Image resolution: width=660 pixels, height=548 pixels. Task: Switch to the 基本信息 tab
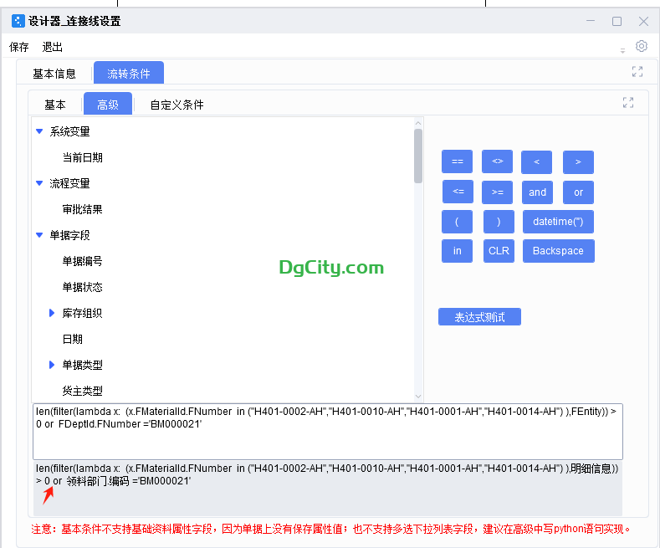(54, 74)
